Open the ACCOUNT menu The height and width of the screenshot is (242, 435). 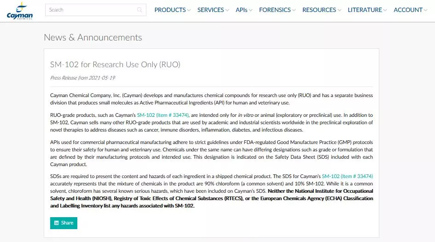pos(408,10)
